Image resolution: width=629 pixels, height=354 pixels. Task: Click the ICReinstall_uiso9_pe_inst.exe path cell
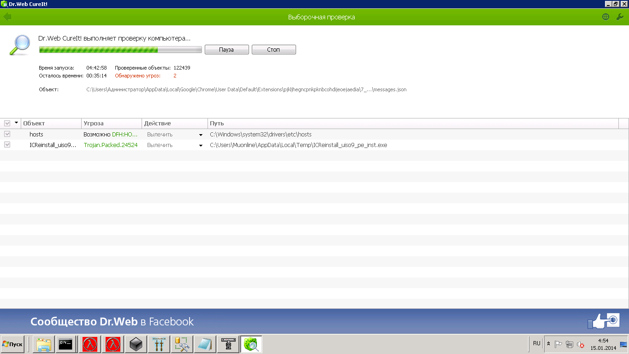[x=298, y=145]
